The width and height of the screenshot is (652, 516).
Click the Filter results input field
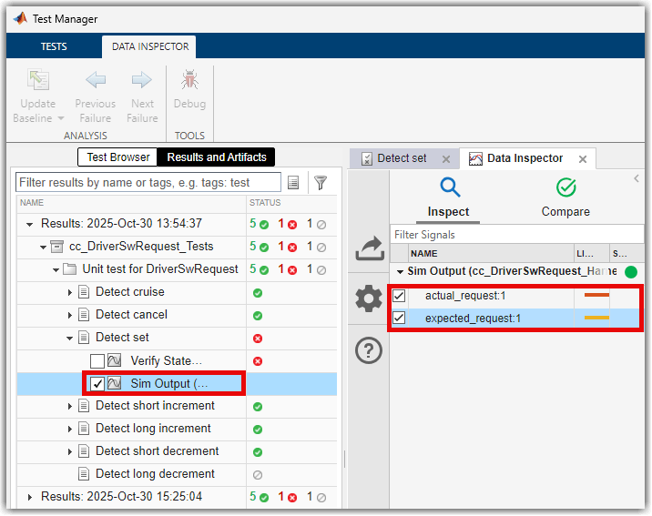coord(148,182)
